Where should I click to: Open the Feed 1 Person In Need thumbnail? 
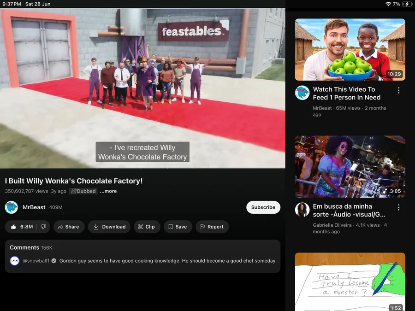[350, 49]
